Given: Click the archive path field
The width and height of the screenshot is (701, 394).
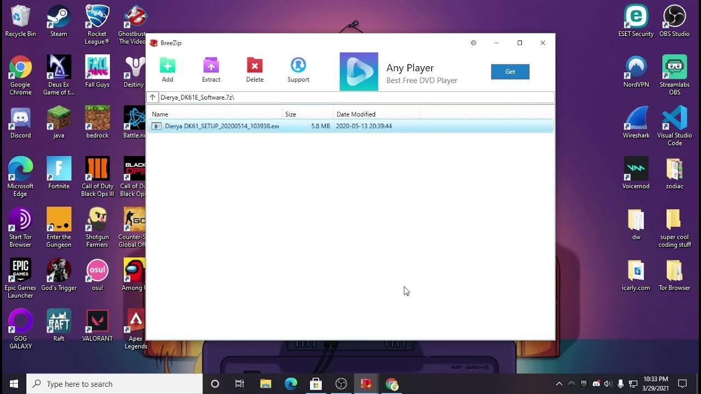Looking at the screenshot, I should [x=356, y=97].
